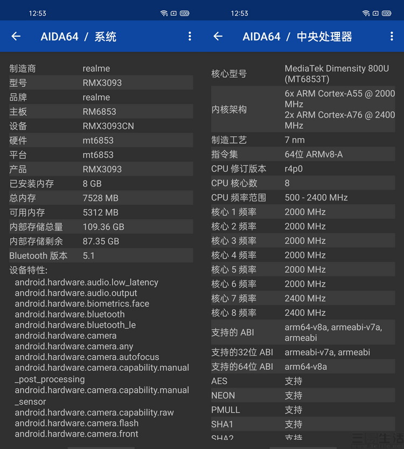Viewport: 404px width, 449px height.
Task: Tap the 已安装内存 8 GB row
Action: (101, 184)
